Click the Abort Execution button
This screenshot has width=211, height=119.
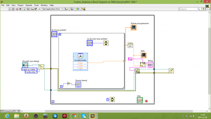tap(17, 9)
